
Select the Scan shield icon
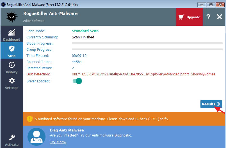(12, 49)
